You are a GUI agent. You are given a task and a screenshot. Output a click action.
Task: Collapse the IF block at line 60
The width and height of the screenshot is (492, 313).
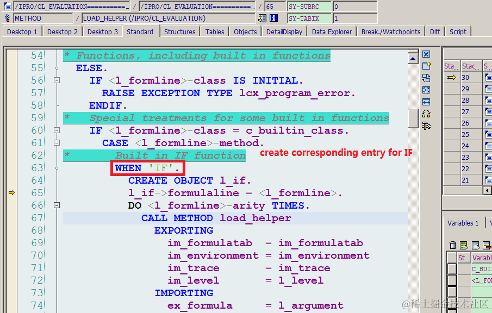[57, 130]
